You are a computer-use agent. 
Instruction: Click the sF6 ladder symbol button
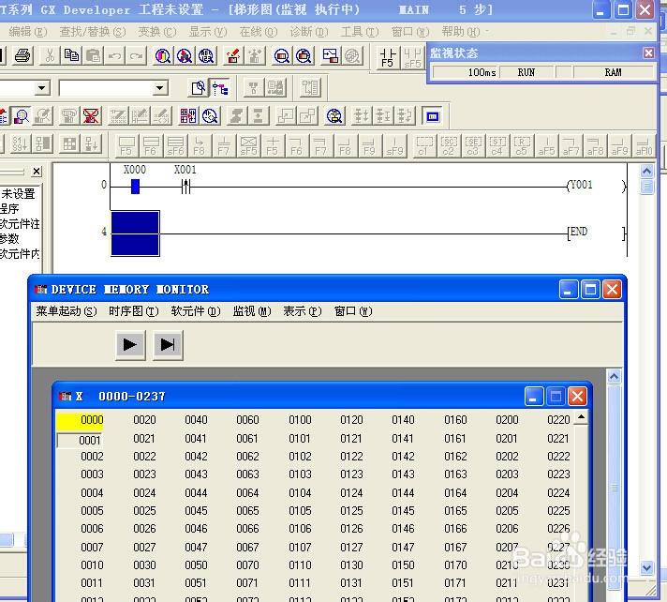(175, 146)
